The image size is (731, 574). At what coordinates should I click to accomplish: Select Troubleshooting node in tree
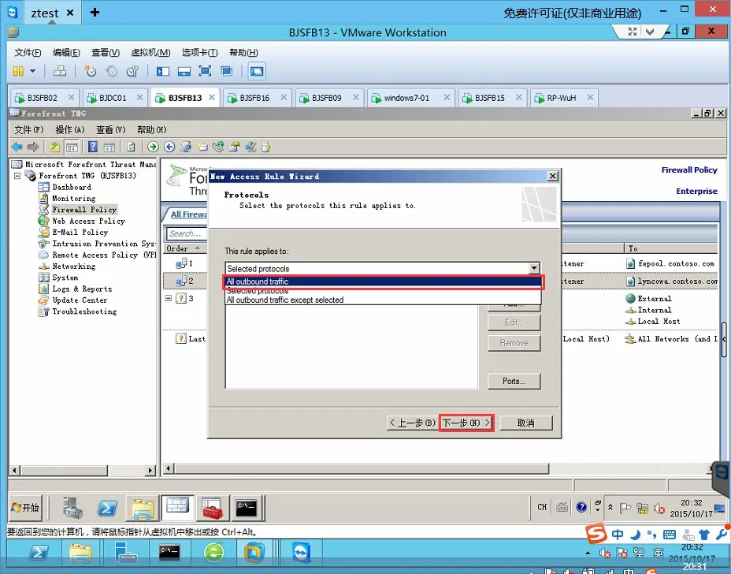(84, 311)
